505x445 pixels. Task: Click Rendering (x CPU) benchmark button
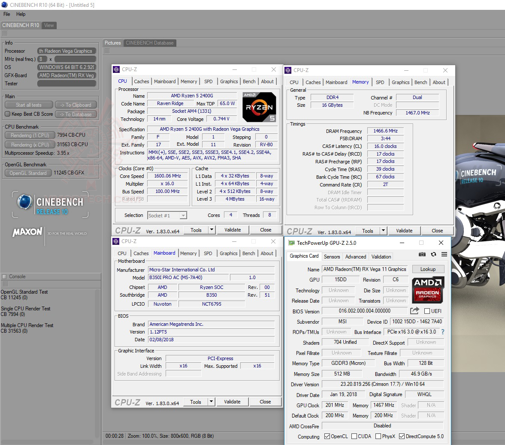30,144
